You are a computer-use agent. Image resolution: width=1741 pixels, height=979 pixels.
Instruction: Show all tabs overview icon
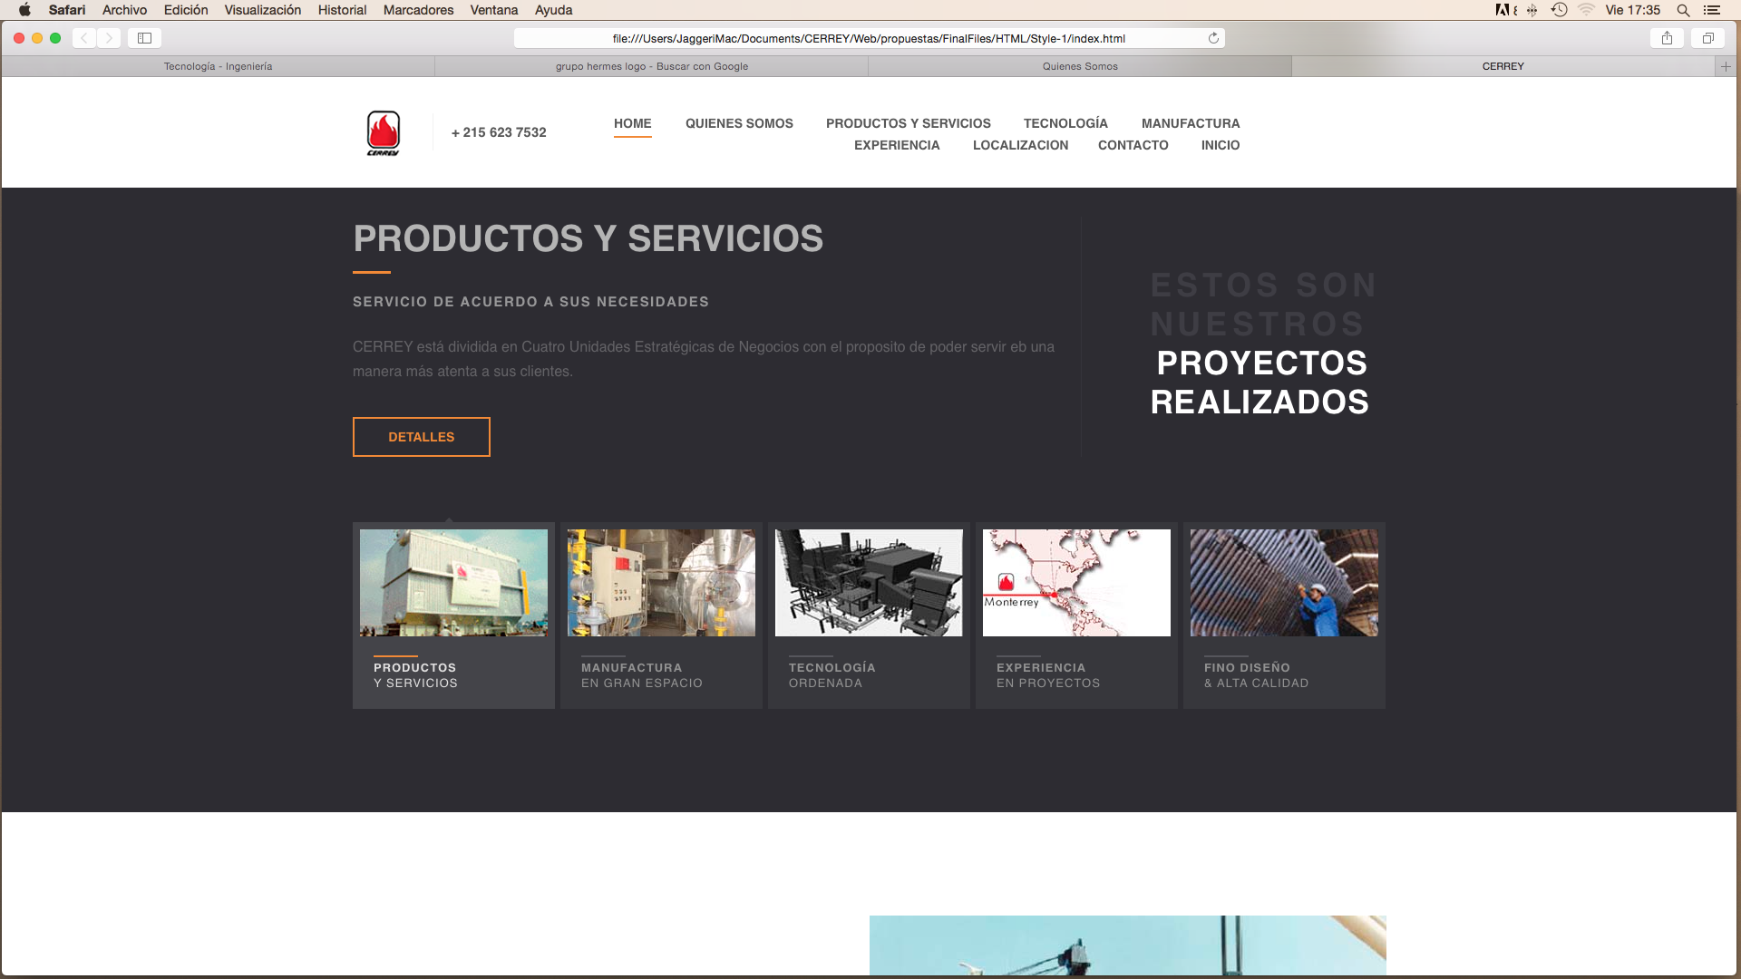coord(1707,38)
